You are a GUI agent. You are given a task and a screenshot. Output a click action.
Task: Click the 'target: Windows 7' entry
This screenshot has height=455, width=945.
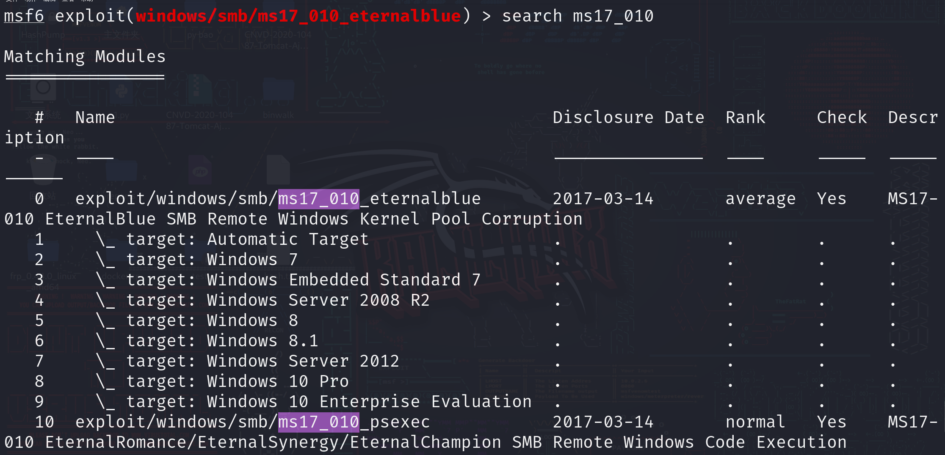[212, 260]
